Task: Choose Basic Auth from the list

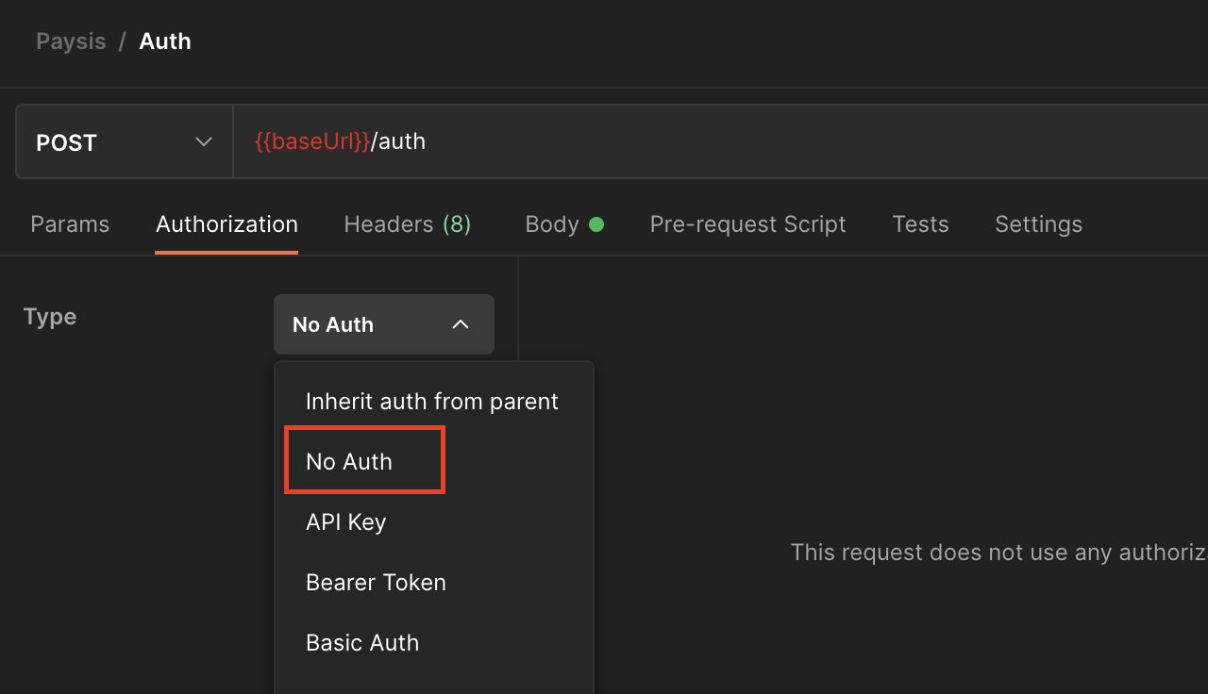Action: tap(362, 642)
